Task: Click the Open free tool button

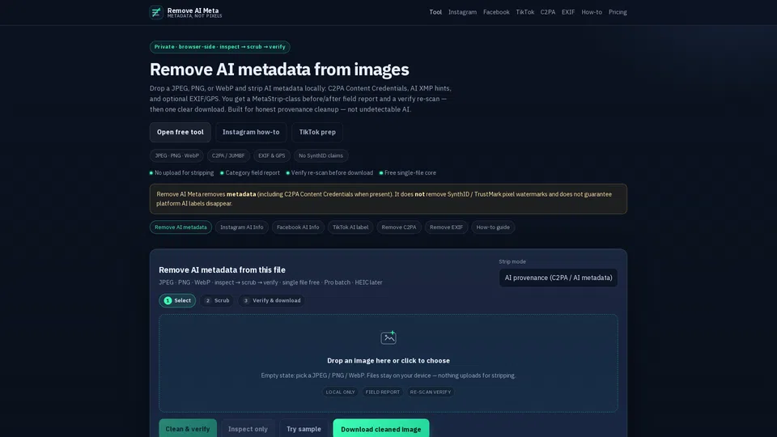Action: [180, 132]
